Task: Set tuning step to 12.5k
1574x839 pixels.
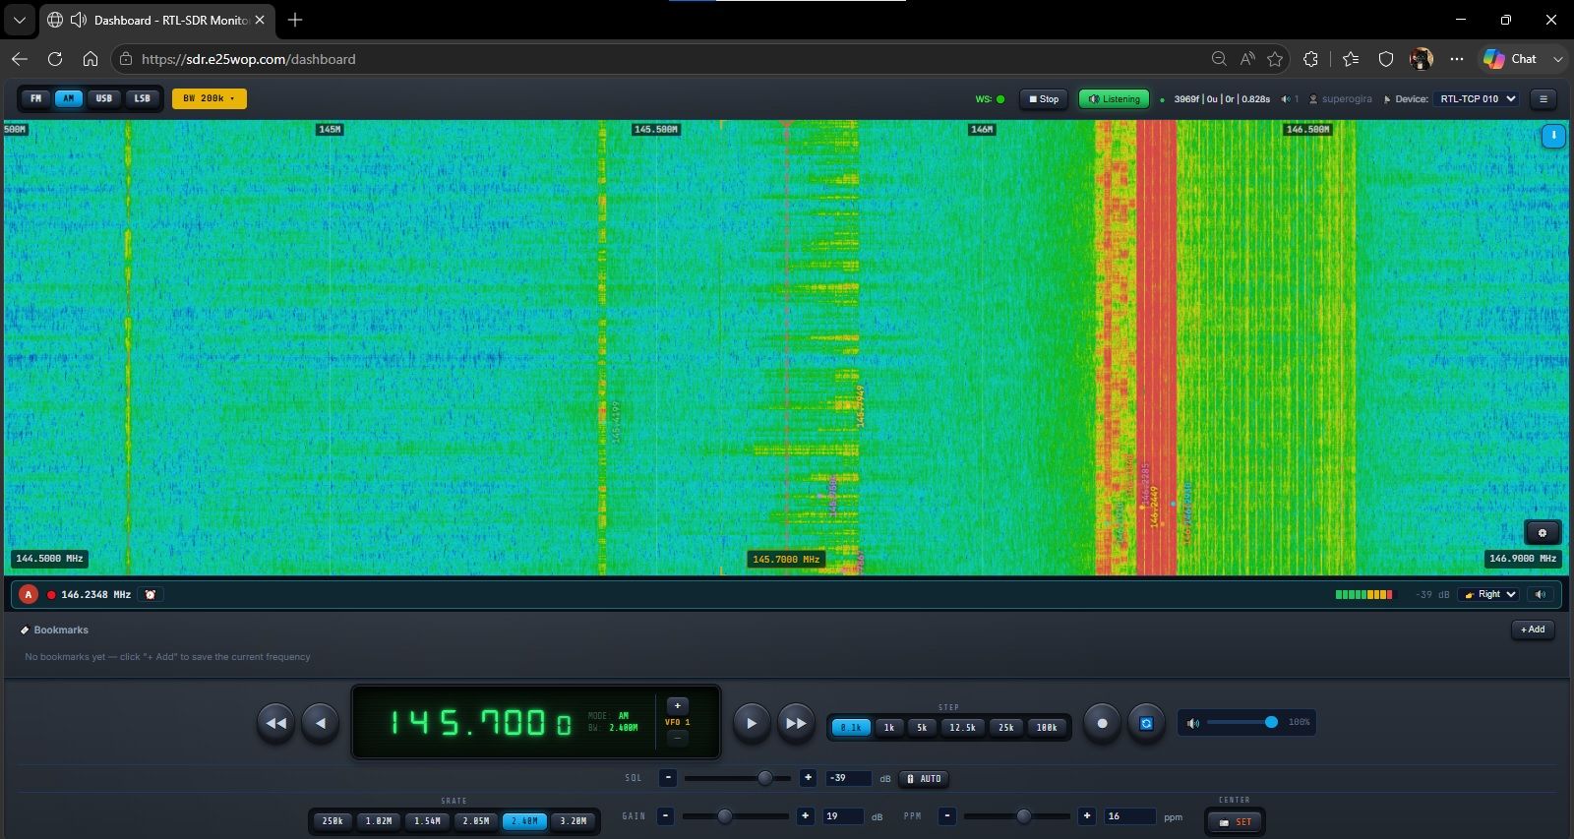Action: tap(962, 727)
